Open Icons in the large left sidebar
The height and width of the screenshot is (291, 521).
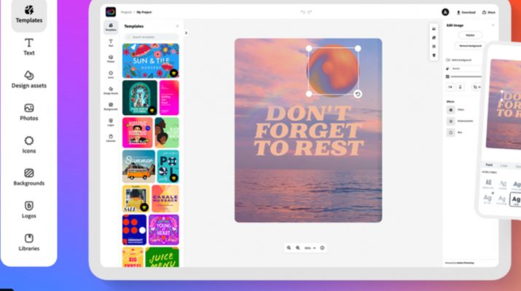[x=29, y=145]
